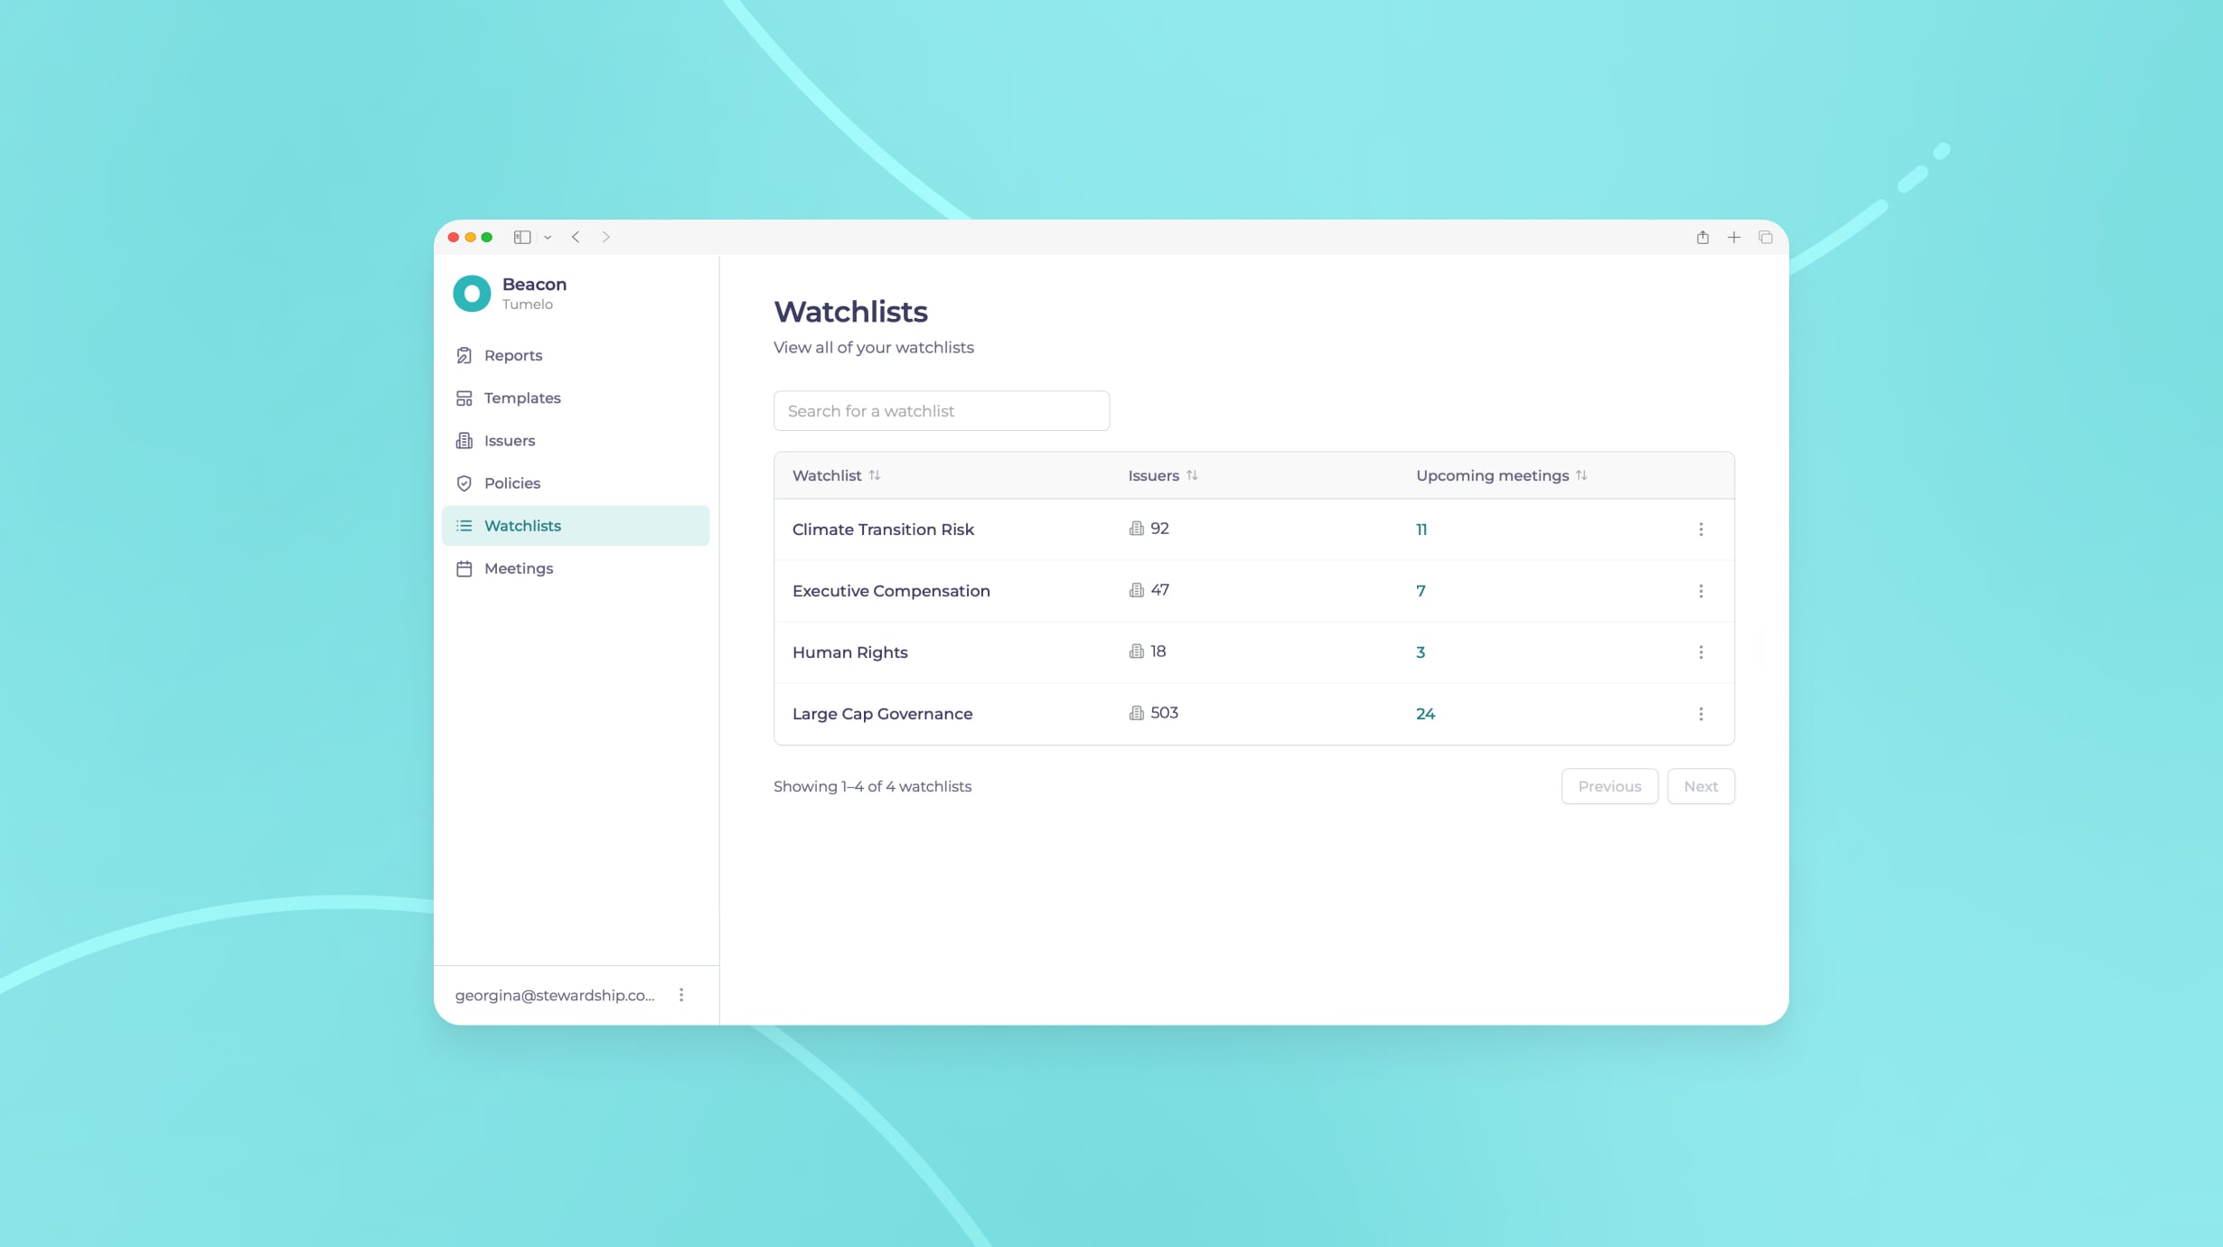This screenshot has width=2223, height=1247.
Task: Click 'Showing 1–4 of 4 watchlists' text
Action: pyautogui.click(x=872, y=786)
